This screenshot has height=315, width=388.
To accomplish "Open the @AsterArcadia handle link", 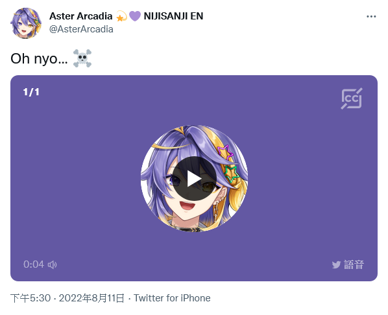I will point(81,29).
